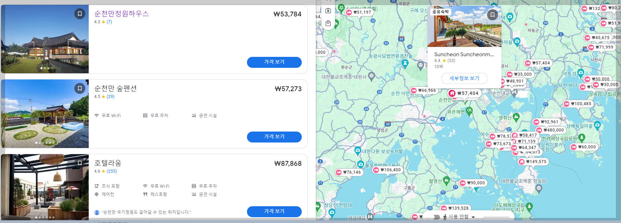The width and height of the screenshot is (621, 223).
Task: Toggle the switch at map bottom bar
Action: [434, 217]
